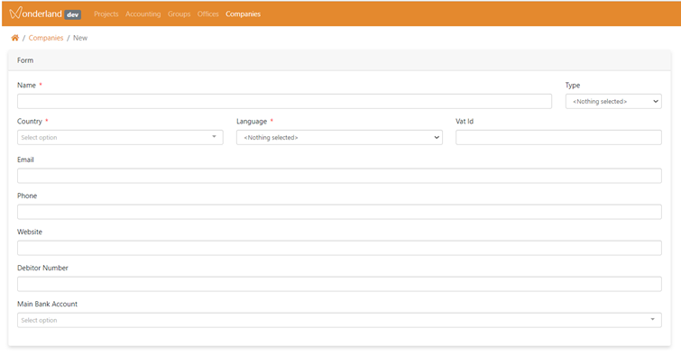Viewport: 681px width, 356px height.
Task: Open the Type dropdown
Action: 613,101
